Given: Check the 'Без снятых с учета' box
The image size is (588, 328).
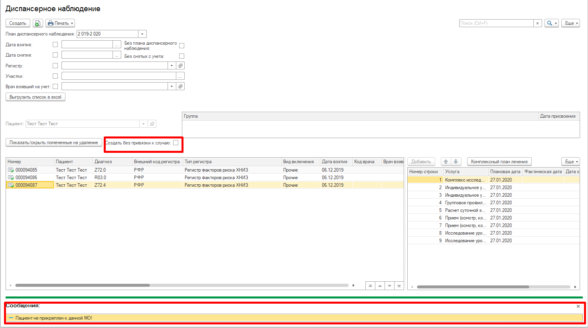Looking at the screenshot, I should 182,56.
